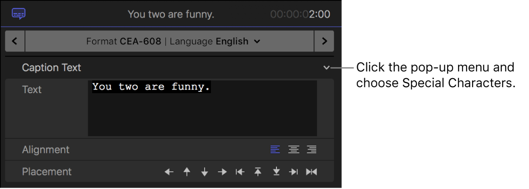Move caption placement up one step
Screen dimensions: 529x189
tap(187, 172)
